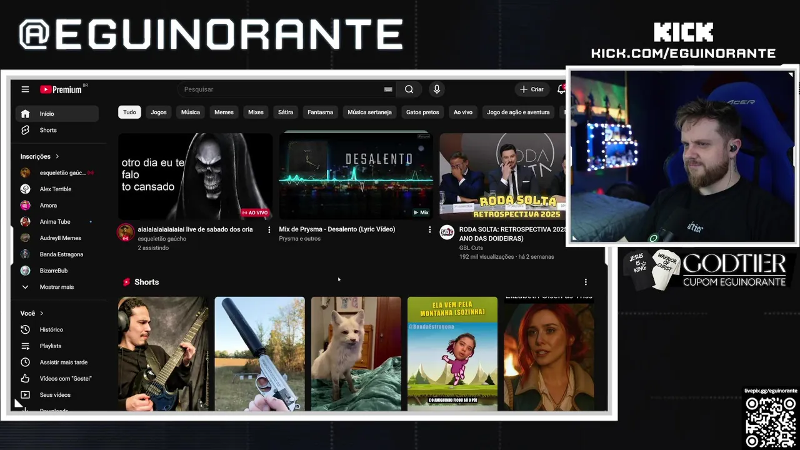This screenshot has width=800, height=450.
Task: Select the Música sertaneja filter chip
Action: pos(369,112)
